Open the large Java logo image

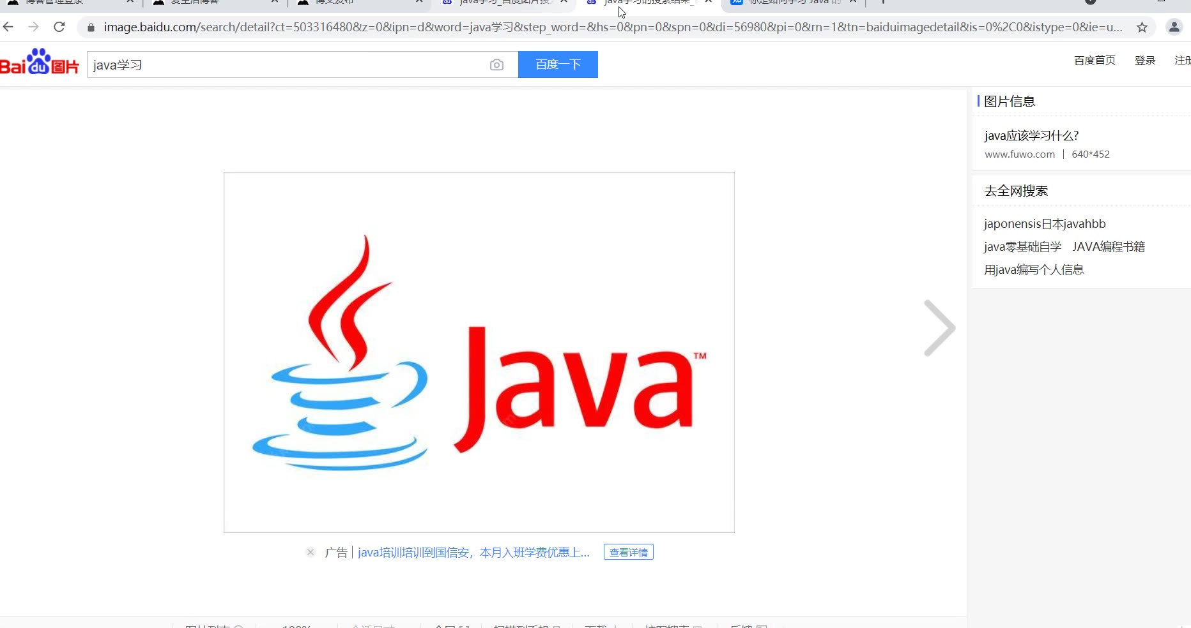(479, 352)
